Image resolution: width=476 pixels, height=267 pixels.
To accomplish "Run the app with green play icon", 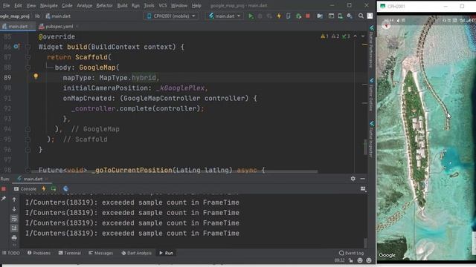I will coord(251,16).
